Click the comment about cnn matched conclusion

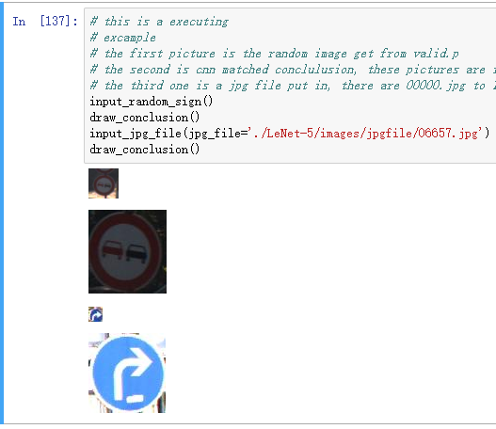click(293, 70)
